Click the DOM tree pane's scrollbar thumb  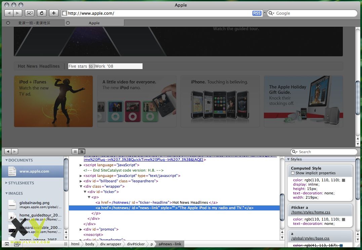click(x=282, y=207)
